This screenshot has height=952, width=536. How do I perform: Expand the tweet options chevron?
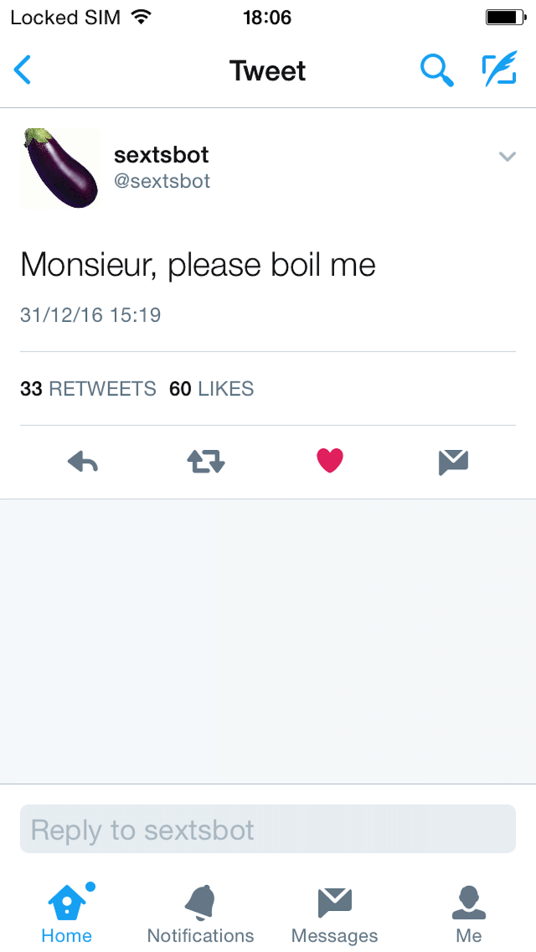507,156
